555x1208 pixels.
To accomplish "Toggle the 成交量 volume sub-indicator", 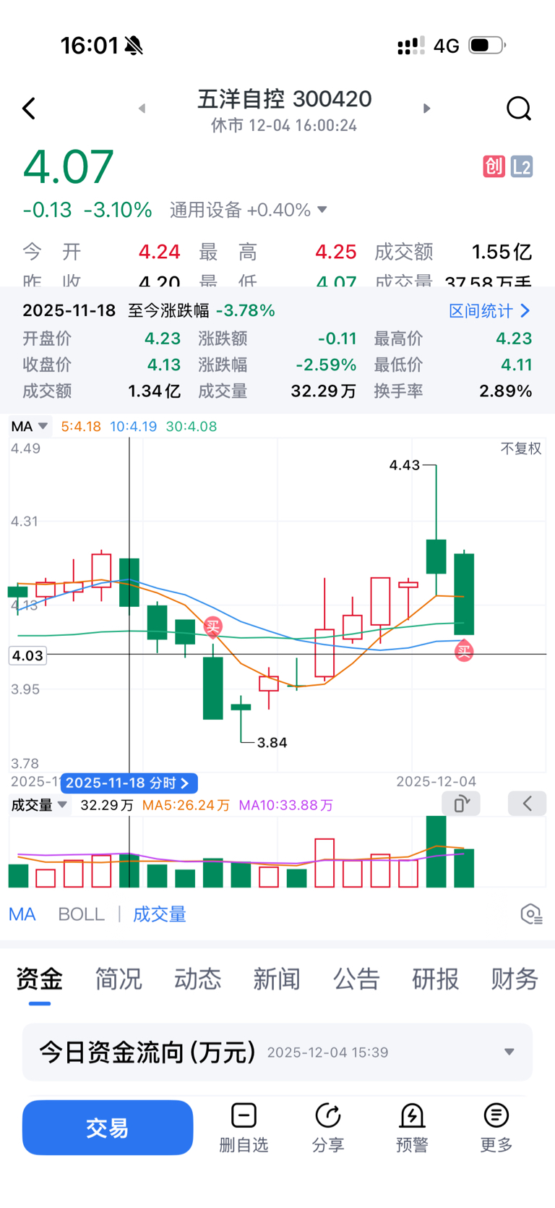I will (159, 914).
